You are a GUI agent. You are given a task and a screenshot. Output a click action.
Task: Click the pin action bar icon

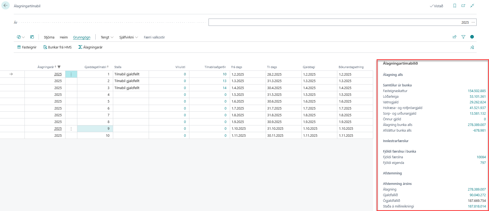(472, 47)
